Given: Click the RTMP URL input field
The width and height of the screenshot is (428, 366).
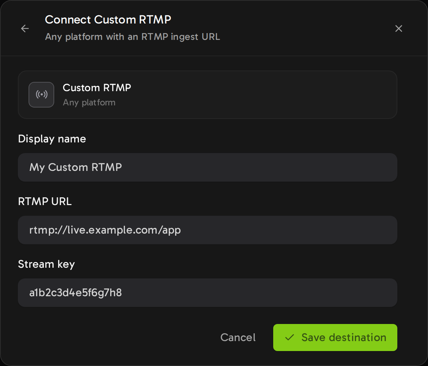Looking at the screenshot, I should 208,230.
